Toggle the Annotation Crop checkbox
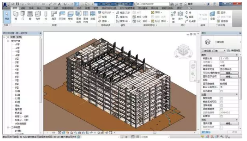Image resolution: width=247 pixels, height=141 pixels. (222, 105)
